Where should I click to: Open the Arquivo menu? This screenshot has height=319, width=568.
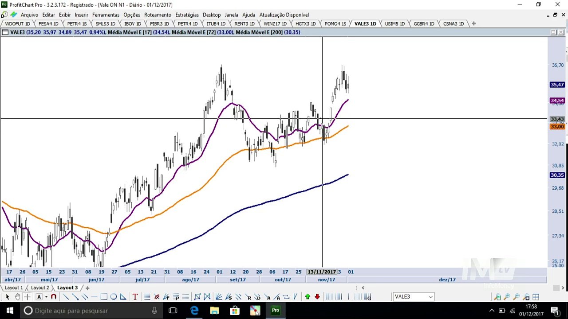point(29,15)
